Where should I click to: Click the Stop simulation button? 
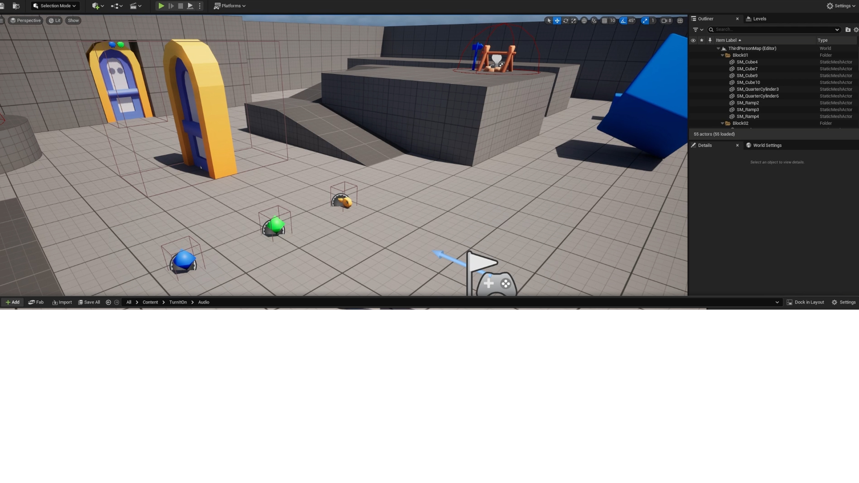180,6
